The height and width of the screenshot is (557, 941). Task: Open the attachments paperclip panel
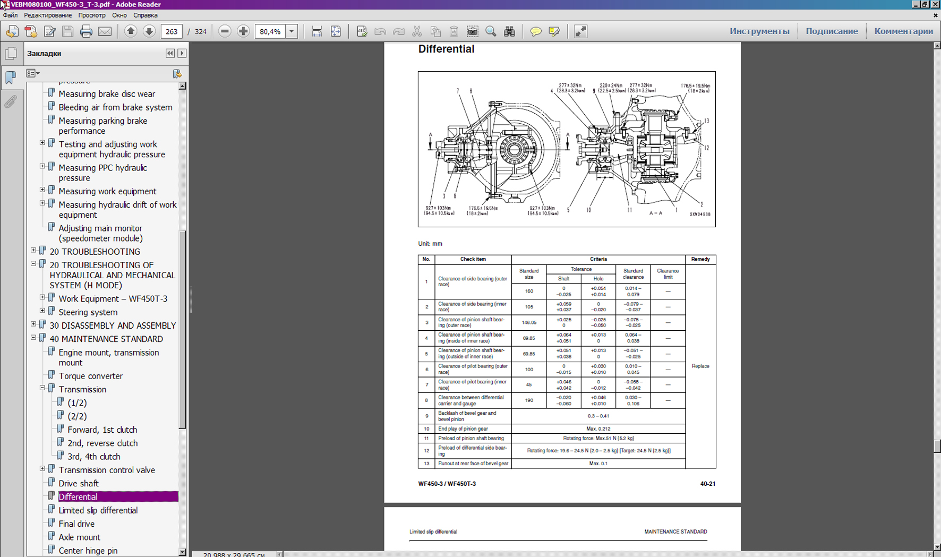[x=11, y=101]
